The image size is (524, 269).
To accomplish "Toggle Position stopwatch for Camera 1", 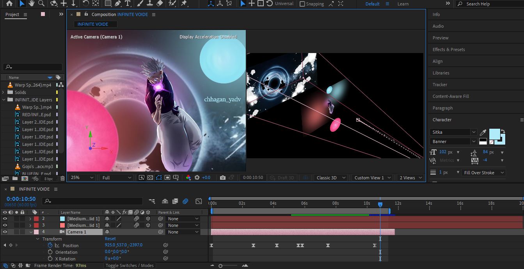I will (50, 245).
